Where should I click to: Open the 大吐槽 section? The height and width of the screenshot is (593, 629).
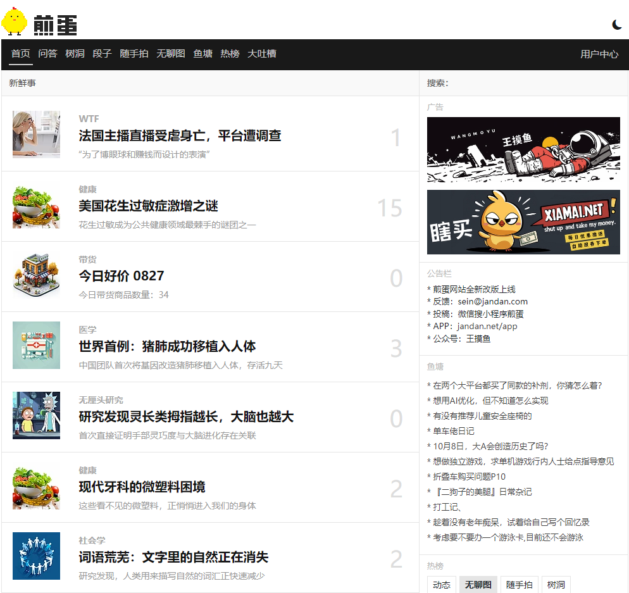(x=262, y=54)
